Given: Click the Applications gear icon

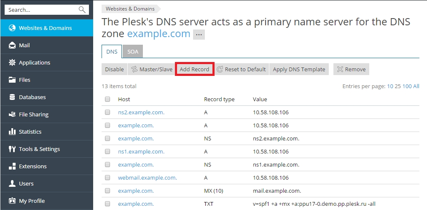Looking at the screenshot, I should (x=12, y=63).
